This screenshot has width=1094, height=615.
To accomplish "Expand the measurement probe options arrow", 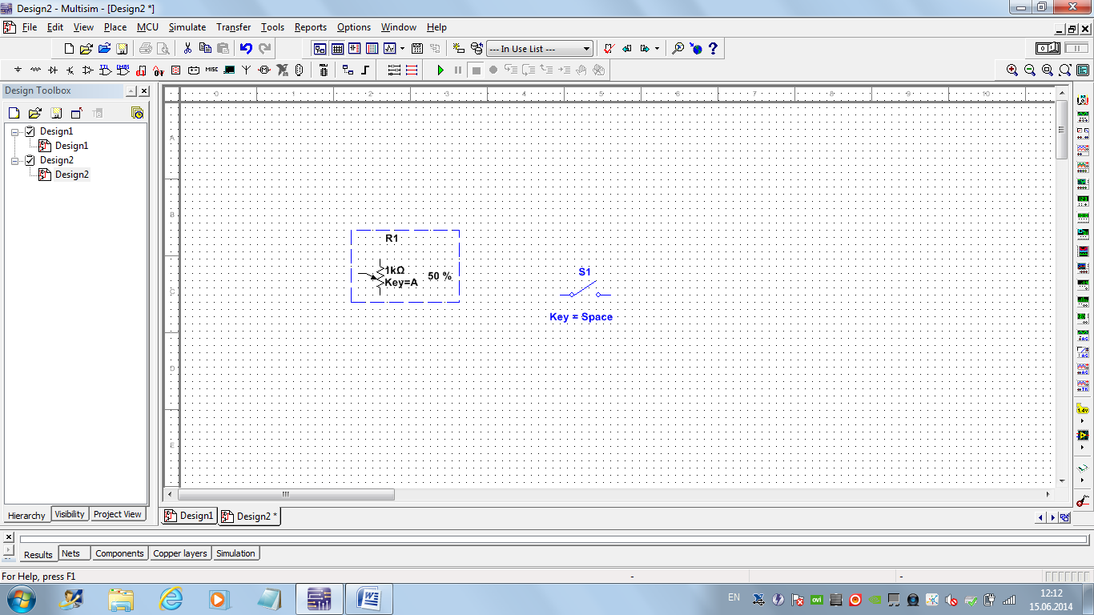I will click(x=1083, y=420).
